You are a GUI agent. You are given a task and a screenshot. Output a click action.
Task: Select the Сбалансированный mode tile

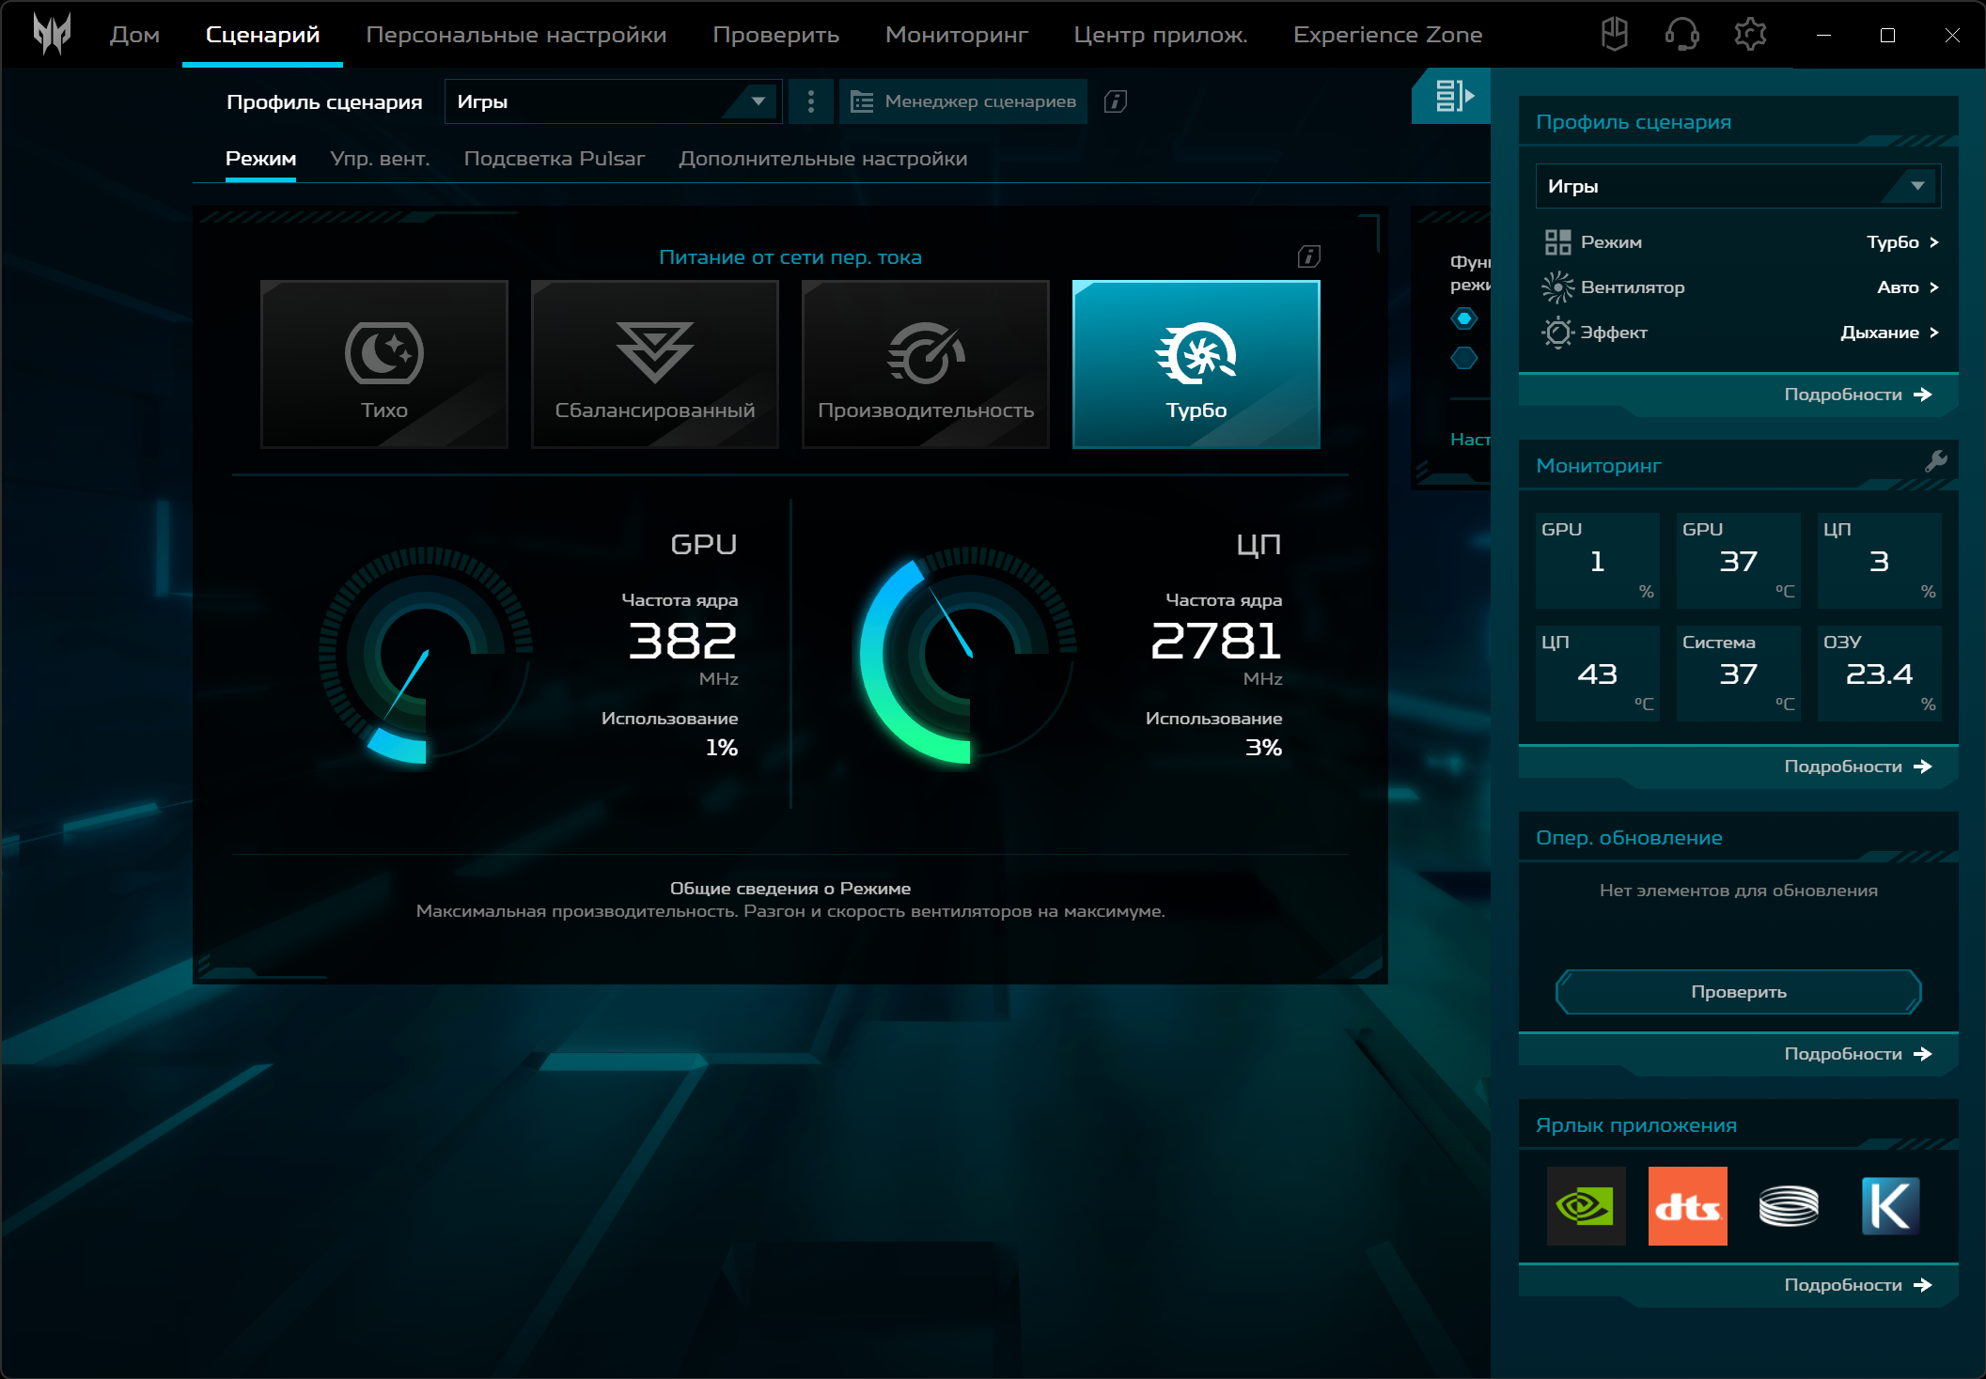pyautogui.click(x=655, y=364)
